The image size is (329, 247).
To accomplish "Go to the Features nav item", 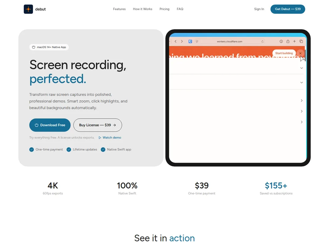I will point(119,9).
